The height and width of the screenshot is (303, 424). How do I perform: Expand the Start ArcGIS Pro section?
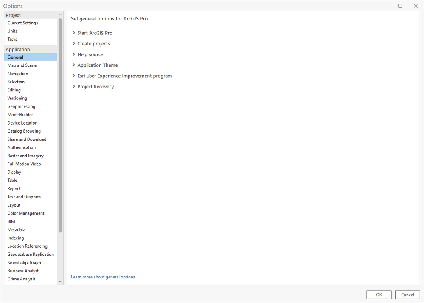(92, 33)
